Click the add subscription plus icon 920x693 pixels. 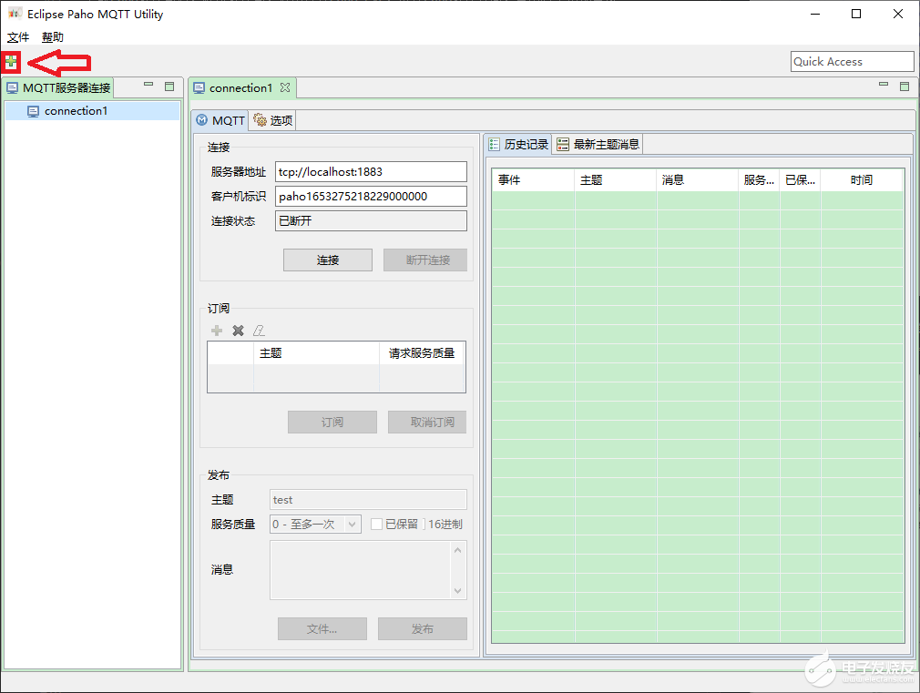(x=217, y=331)
